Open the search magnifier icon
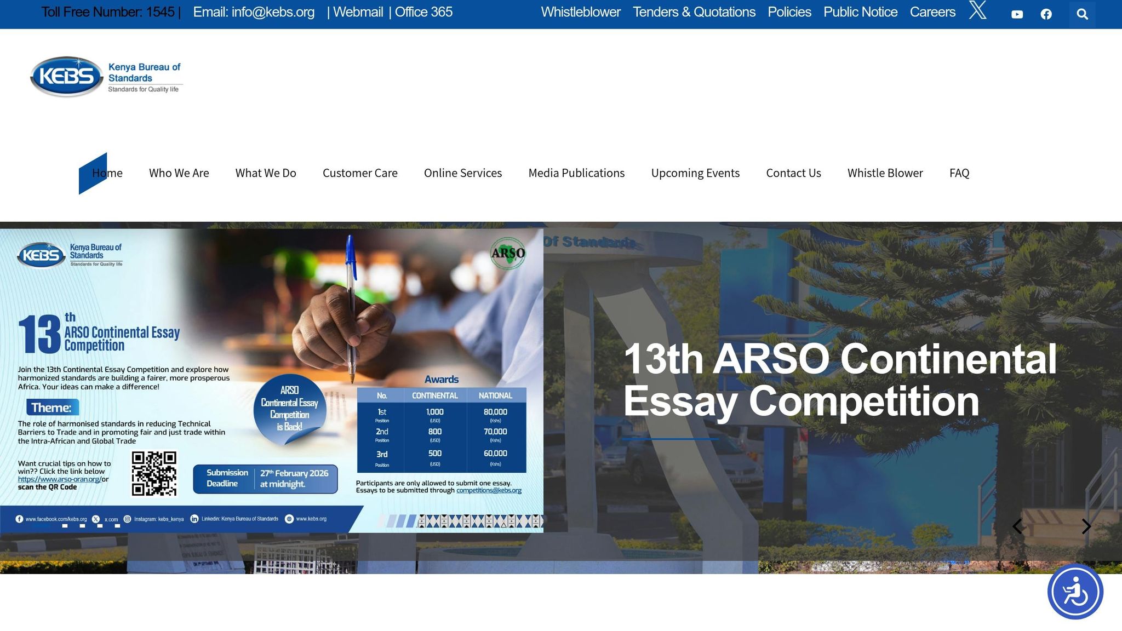Viewport: 1122px width, 631px height. pyautogui.click(x=1082, y=14)
